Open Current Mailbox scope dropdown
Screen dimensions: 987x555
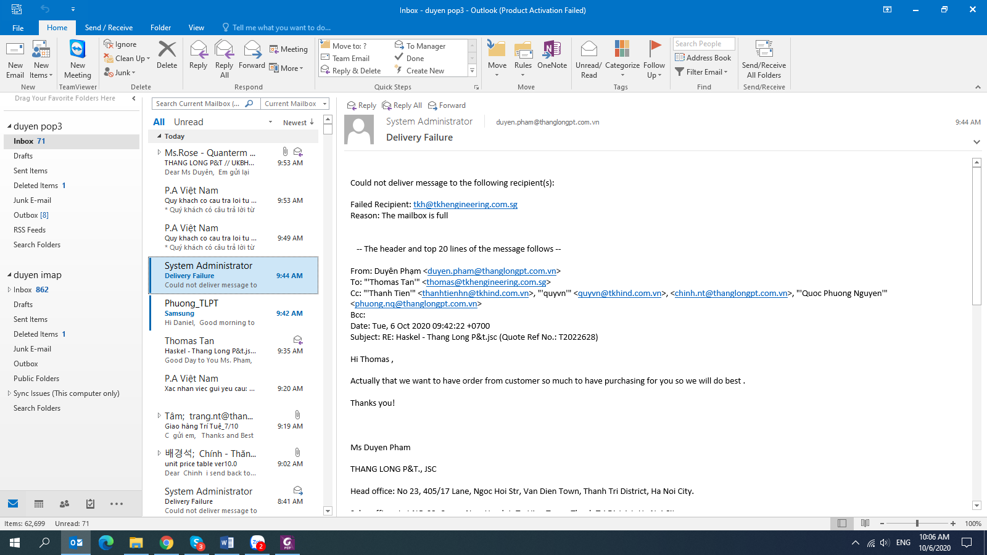295,104
